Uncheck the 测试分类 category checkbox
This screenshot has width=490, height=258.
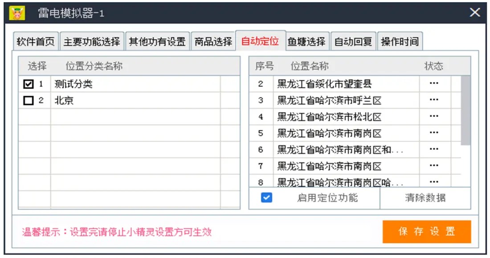[x=29, y=84]
